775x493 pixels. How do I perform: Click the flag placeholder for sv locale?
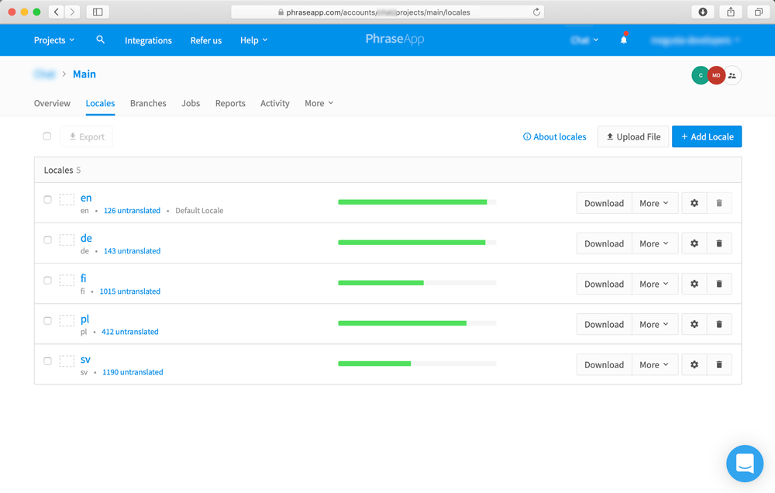[x=67, y=361]
